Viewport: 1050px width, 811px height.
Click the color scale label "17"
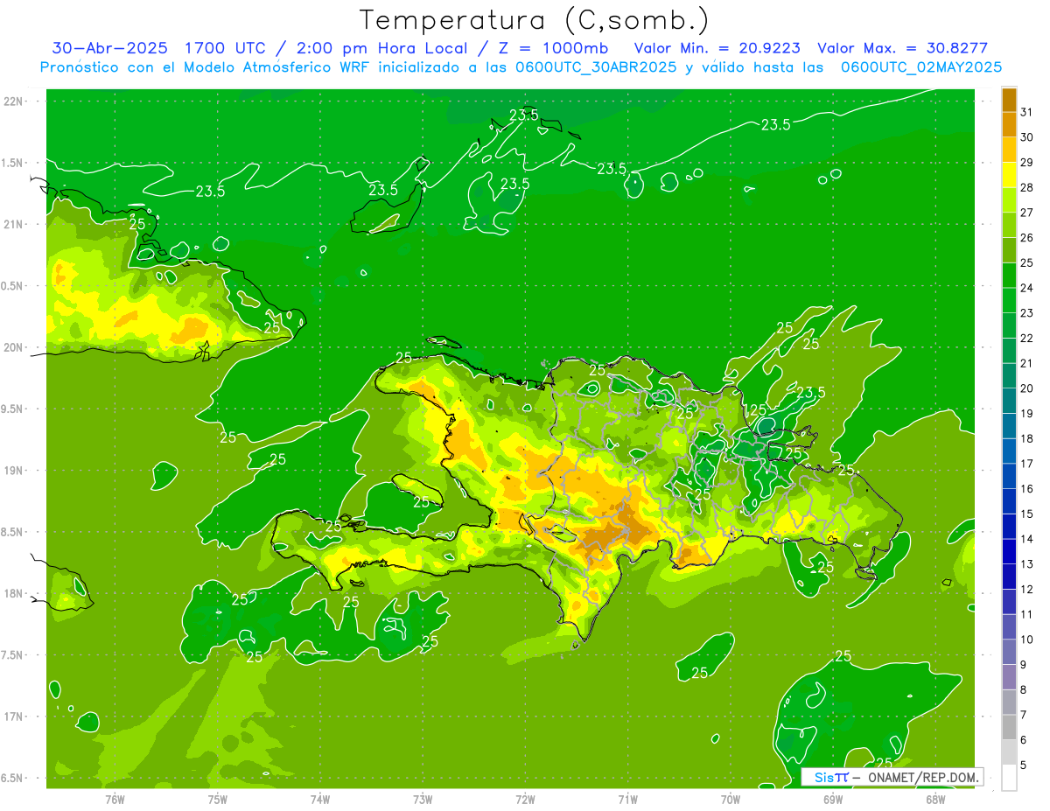pos(1026,464)
